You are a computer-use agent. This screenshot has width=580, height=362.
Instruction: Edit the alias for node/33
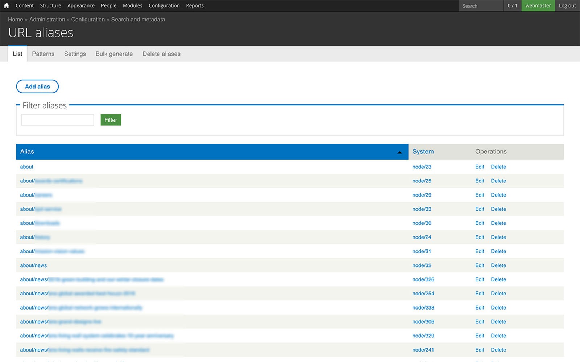pos(480,209)
